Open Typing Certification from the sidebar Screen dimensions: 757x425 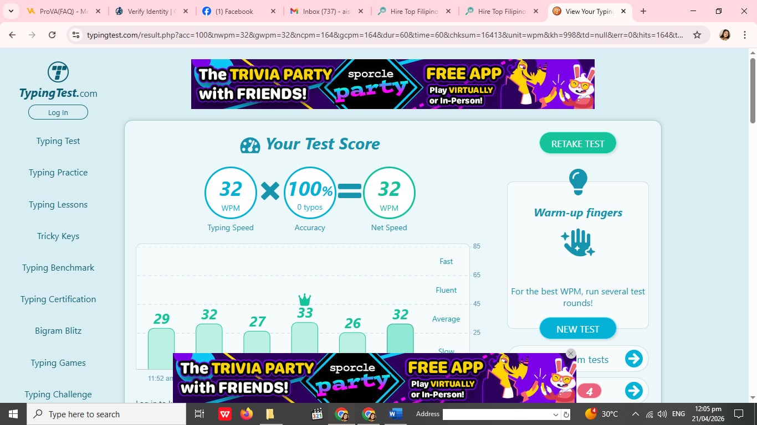coord(58,299)
